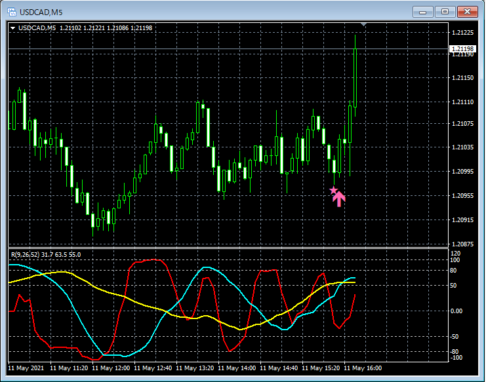Image resolution: width=486 pixels, height=382 pixels.
Task: Click indicator scale value 120
Action: [x=456, y=254]
